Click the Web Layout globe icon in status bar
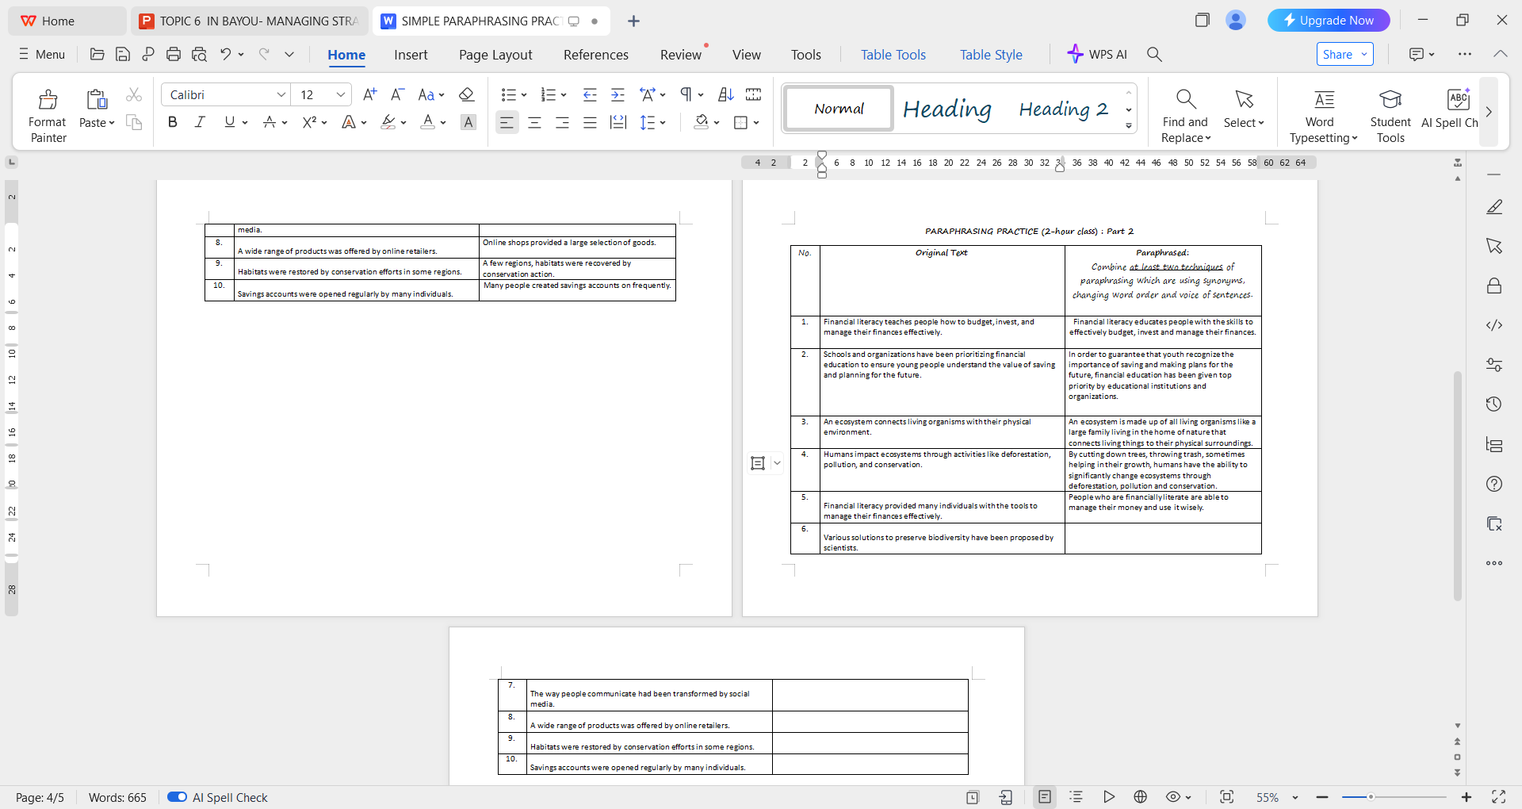The image size is (1522, 809). coord(1141,797)
